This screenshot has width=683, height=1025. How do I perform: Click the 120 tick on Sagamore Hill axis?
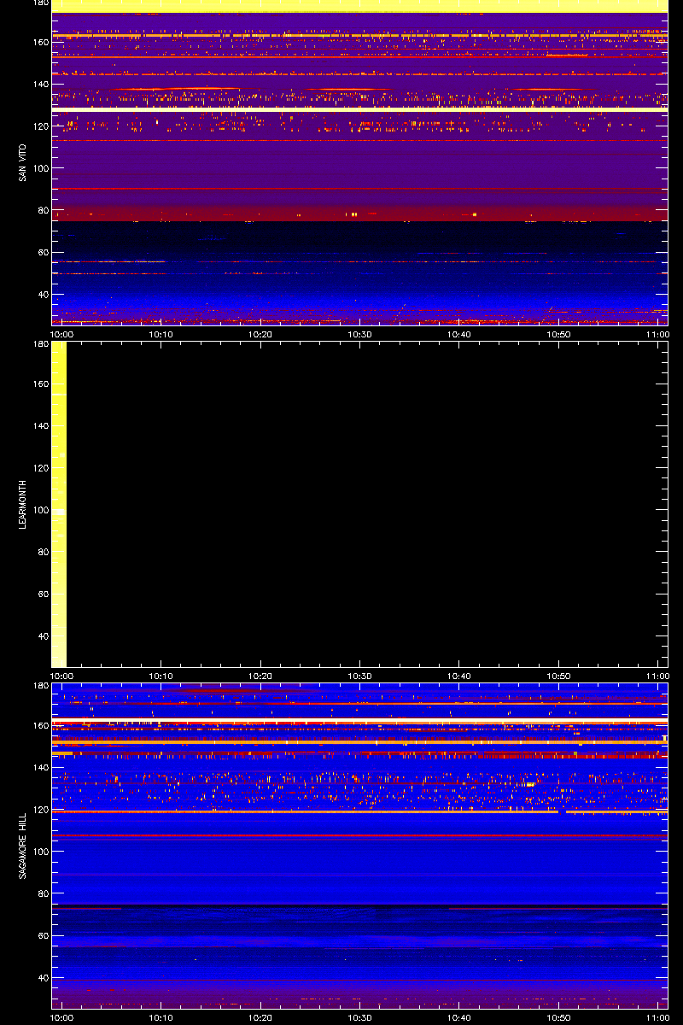tap(39, 810)
